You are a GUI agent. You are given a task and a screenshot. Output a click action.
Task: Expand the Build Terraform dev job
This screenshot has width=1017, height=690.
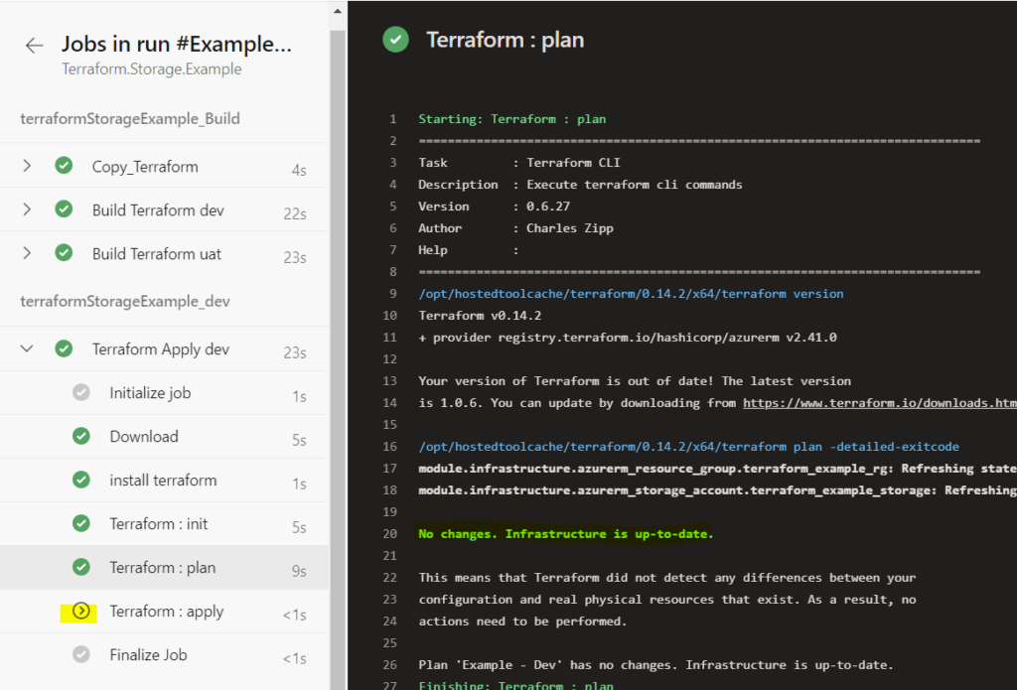[27, 208]
